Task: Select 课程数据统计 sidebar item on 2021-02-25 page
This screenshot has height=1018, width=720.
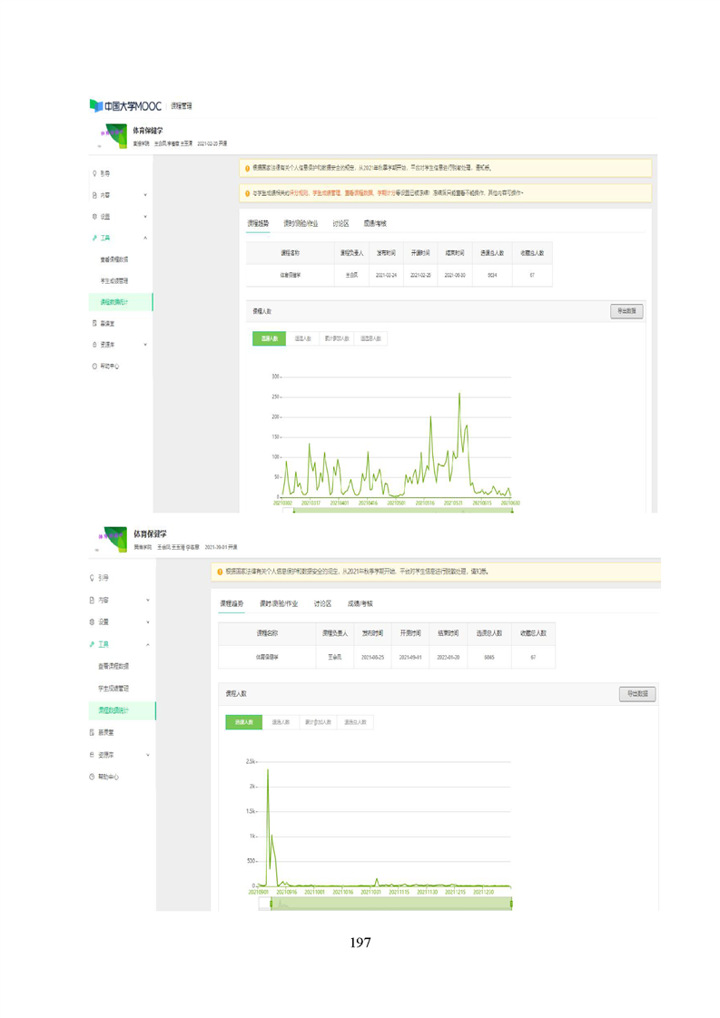Action: tap(121, 302)
